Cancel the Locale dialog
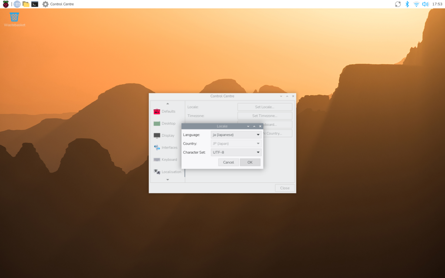The image size is (445, 278). point(229,162)
